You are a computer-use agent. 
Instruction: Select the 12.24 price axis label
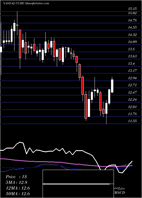coord(132,100)
